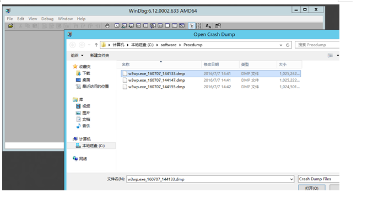This screenshot has width=389, height=203.
Task: Click the 新建文件夹 button
Action: pos(100,55)
